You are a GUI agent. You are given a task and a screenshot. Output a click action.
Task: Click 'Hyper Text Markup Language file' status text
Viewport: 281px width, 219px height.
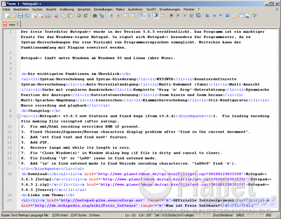click(x=25, y=215)
